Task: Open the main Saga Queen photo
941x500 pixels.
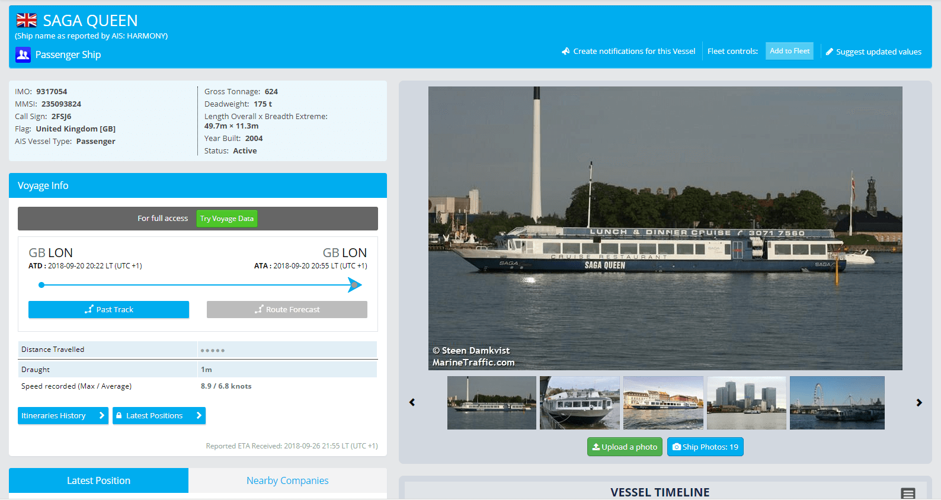Action: click(x=665, y=228)
